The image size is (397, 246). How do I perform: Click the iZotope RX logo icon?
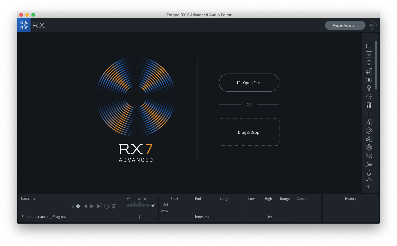[x=24, y=25]
